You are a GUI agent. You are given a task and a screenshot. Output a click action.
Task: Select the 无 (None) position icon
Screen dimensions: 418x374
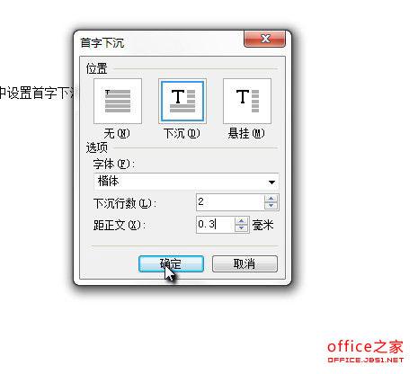tap(118, 101)
